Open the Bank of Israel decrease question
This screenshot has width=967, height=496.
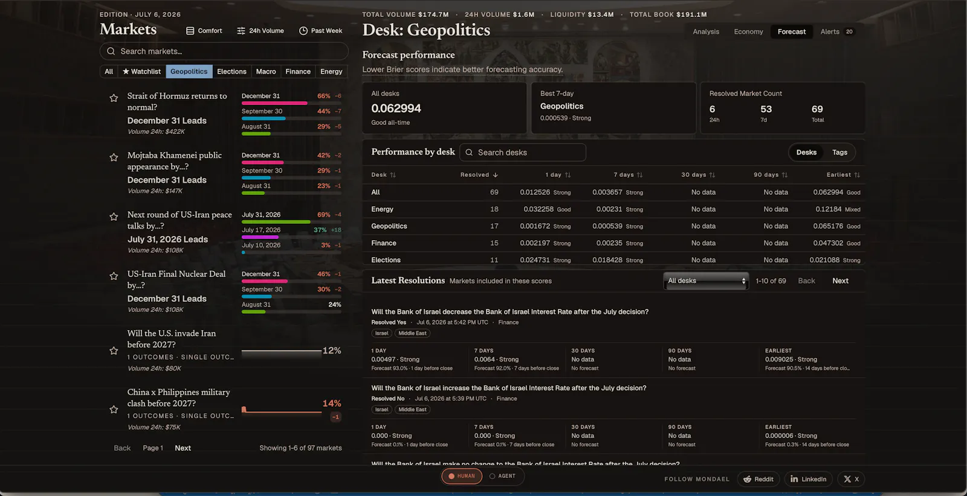(x=509, y=312)
